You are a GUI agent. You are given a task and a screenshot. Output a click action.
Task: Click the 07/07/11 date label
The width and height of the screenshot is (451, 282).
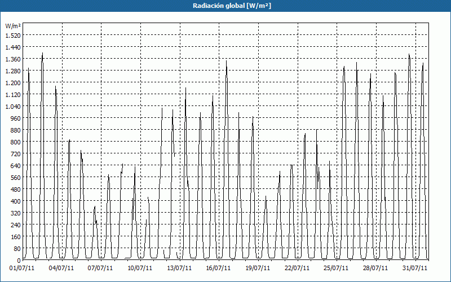tap(100, 268)
